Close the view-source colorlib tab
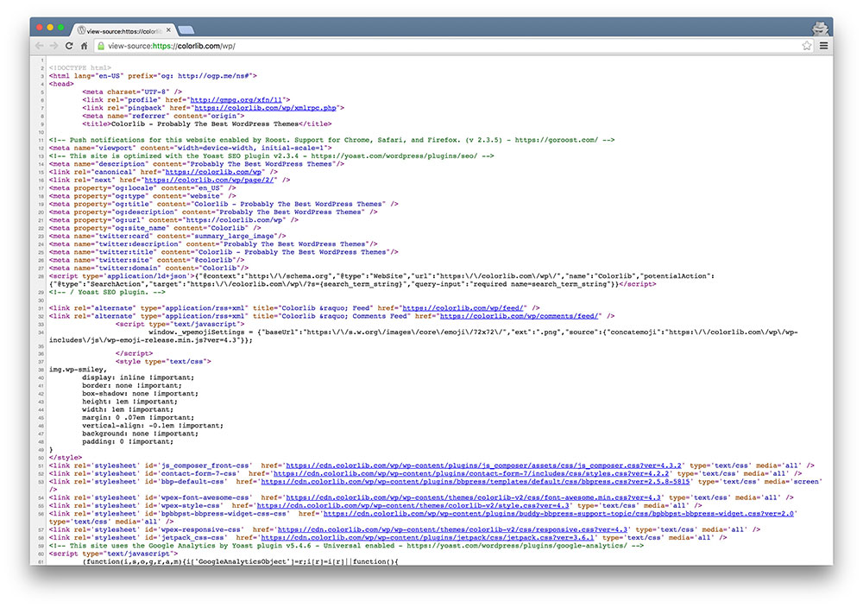863x608 pixels. (167, 29)
